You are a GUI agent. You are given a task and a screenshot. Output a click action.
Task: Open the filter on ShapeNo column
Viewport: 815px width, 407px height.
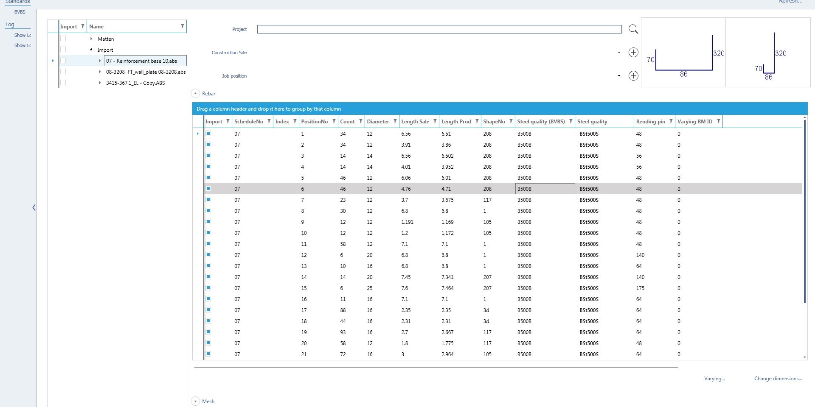click(511, 121)
